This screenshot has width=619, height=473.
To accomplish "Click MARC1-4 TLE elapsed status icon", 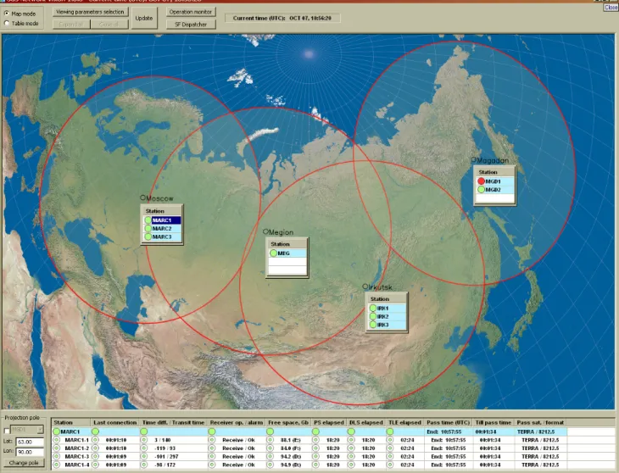I will pos(390,465).
